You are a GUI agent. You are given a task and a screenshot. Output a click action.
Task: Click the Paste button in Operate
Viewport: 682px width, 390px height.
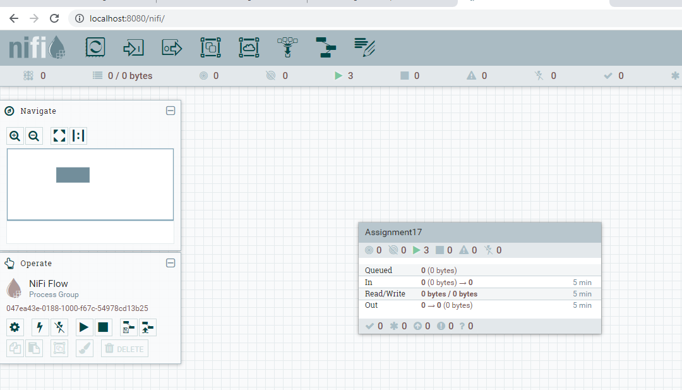point(34,349)
